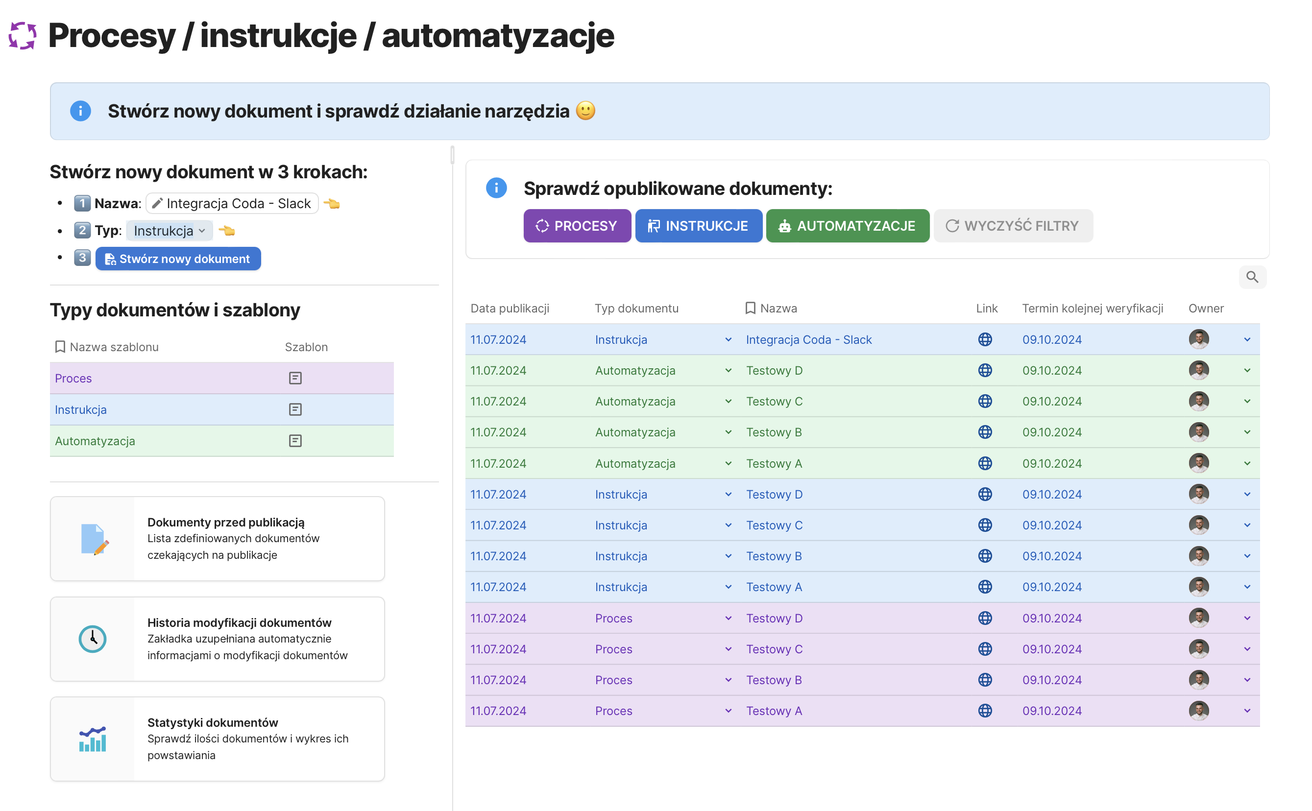Image resolution: width=1312 pixels, height=811 pixels.
Task: Click blue info icon in top banner
Action: (x=80, y=111)
